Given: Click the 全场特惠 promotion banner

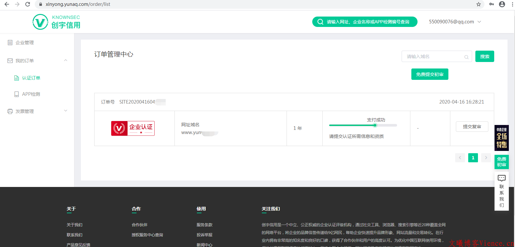Looking at the screenshot, I should (501, 138).
